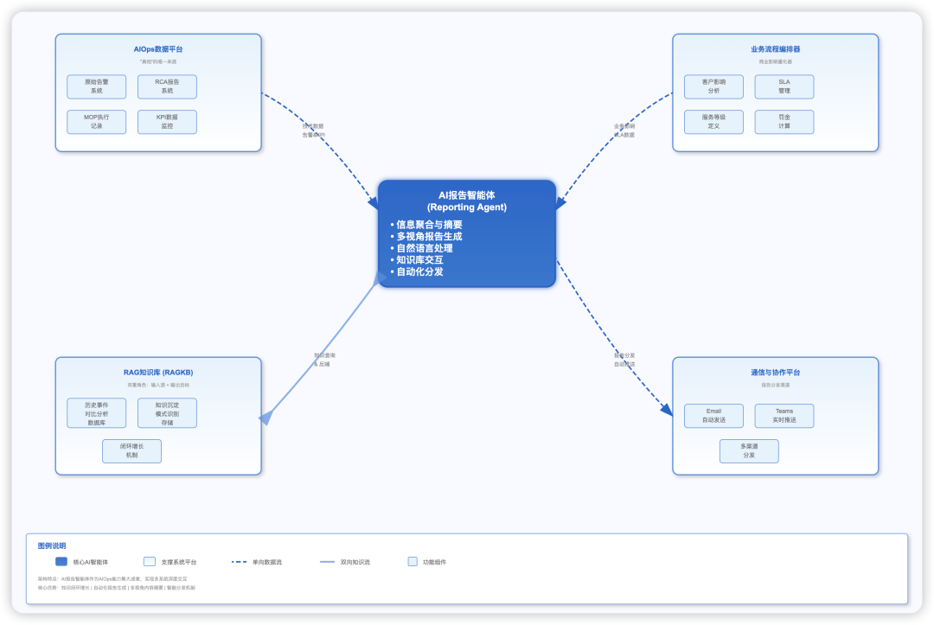Click the 告警&KPI connector label near AIOps
Viewport: 934px width, 625px height.
tap(313, 135)
